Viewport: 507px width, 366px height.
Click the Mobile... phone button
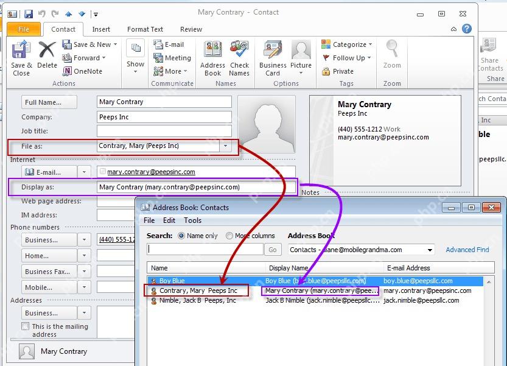point(49,287)
